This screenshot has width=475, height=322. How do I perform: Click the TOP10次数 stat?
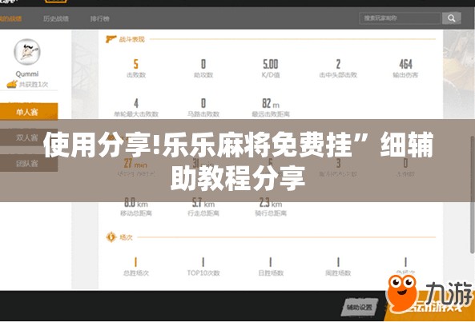(x=203, y=267)
